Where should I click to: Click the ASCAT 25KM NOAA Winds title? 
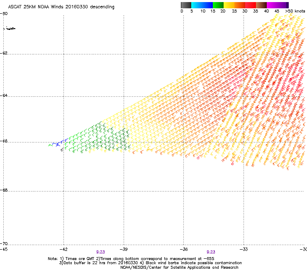tap(61, 7)
